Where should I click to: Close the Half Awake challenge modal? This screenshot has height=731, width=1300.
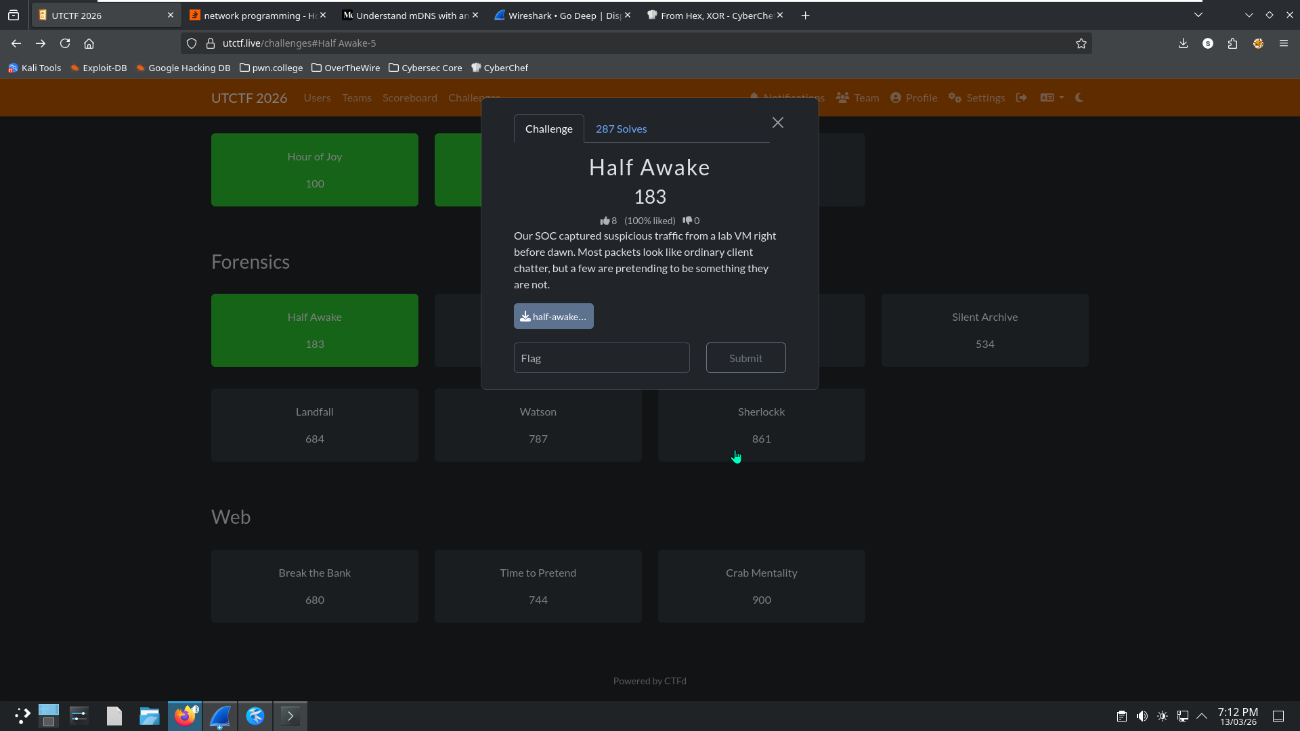[x=777, y=123]
